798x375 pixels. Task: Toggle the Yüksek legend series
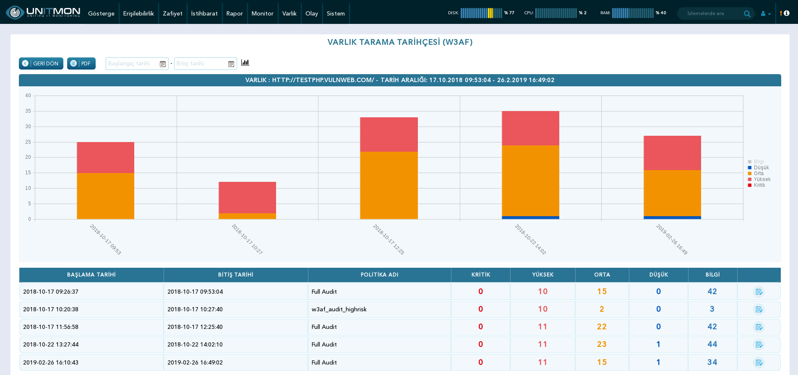759,179
